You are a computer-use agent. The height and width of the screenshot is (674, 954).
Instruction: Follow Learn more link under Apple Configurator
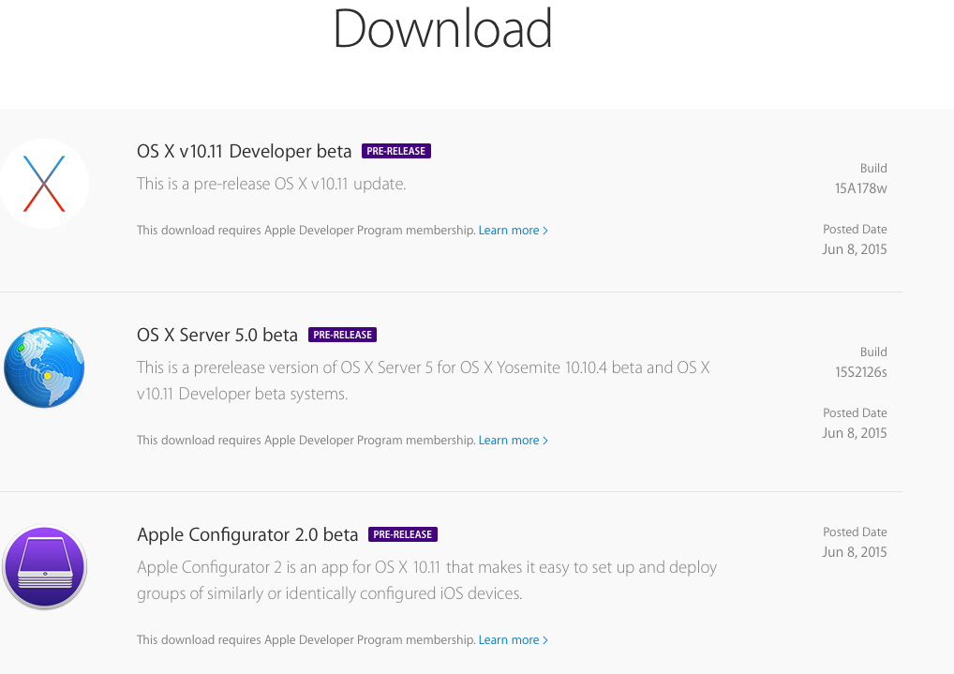[513, 639]
